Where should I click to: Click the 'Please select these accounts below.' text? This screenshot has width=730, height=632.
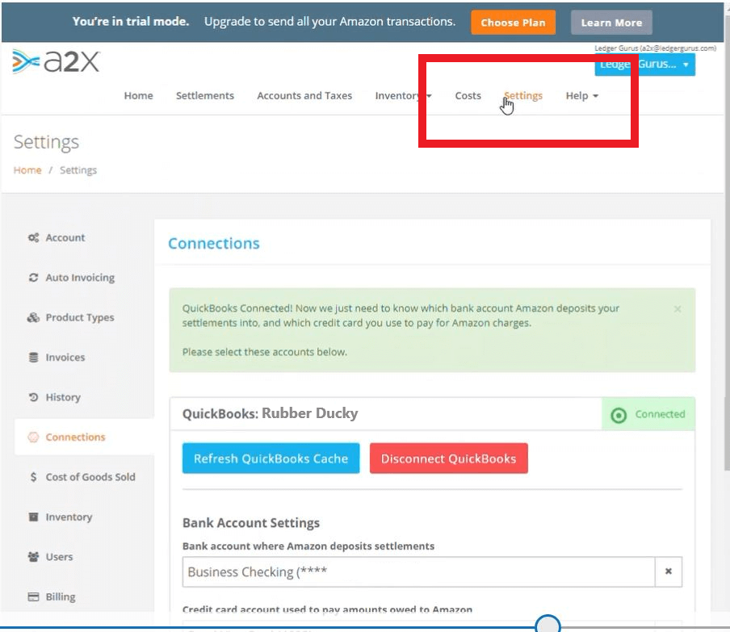coord(264,352)
